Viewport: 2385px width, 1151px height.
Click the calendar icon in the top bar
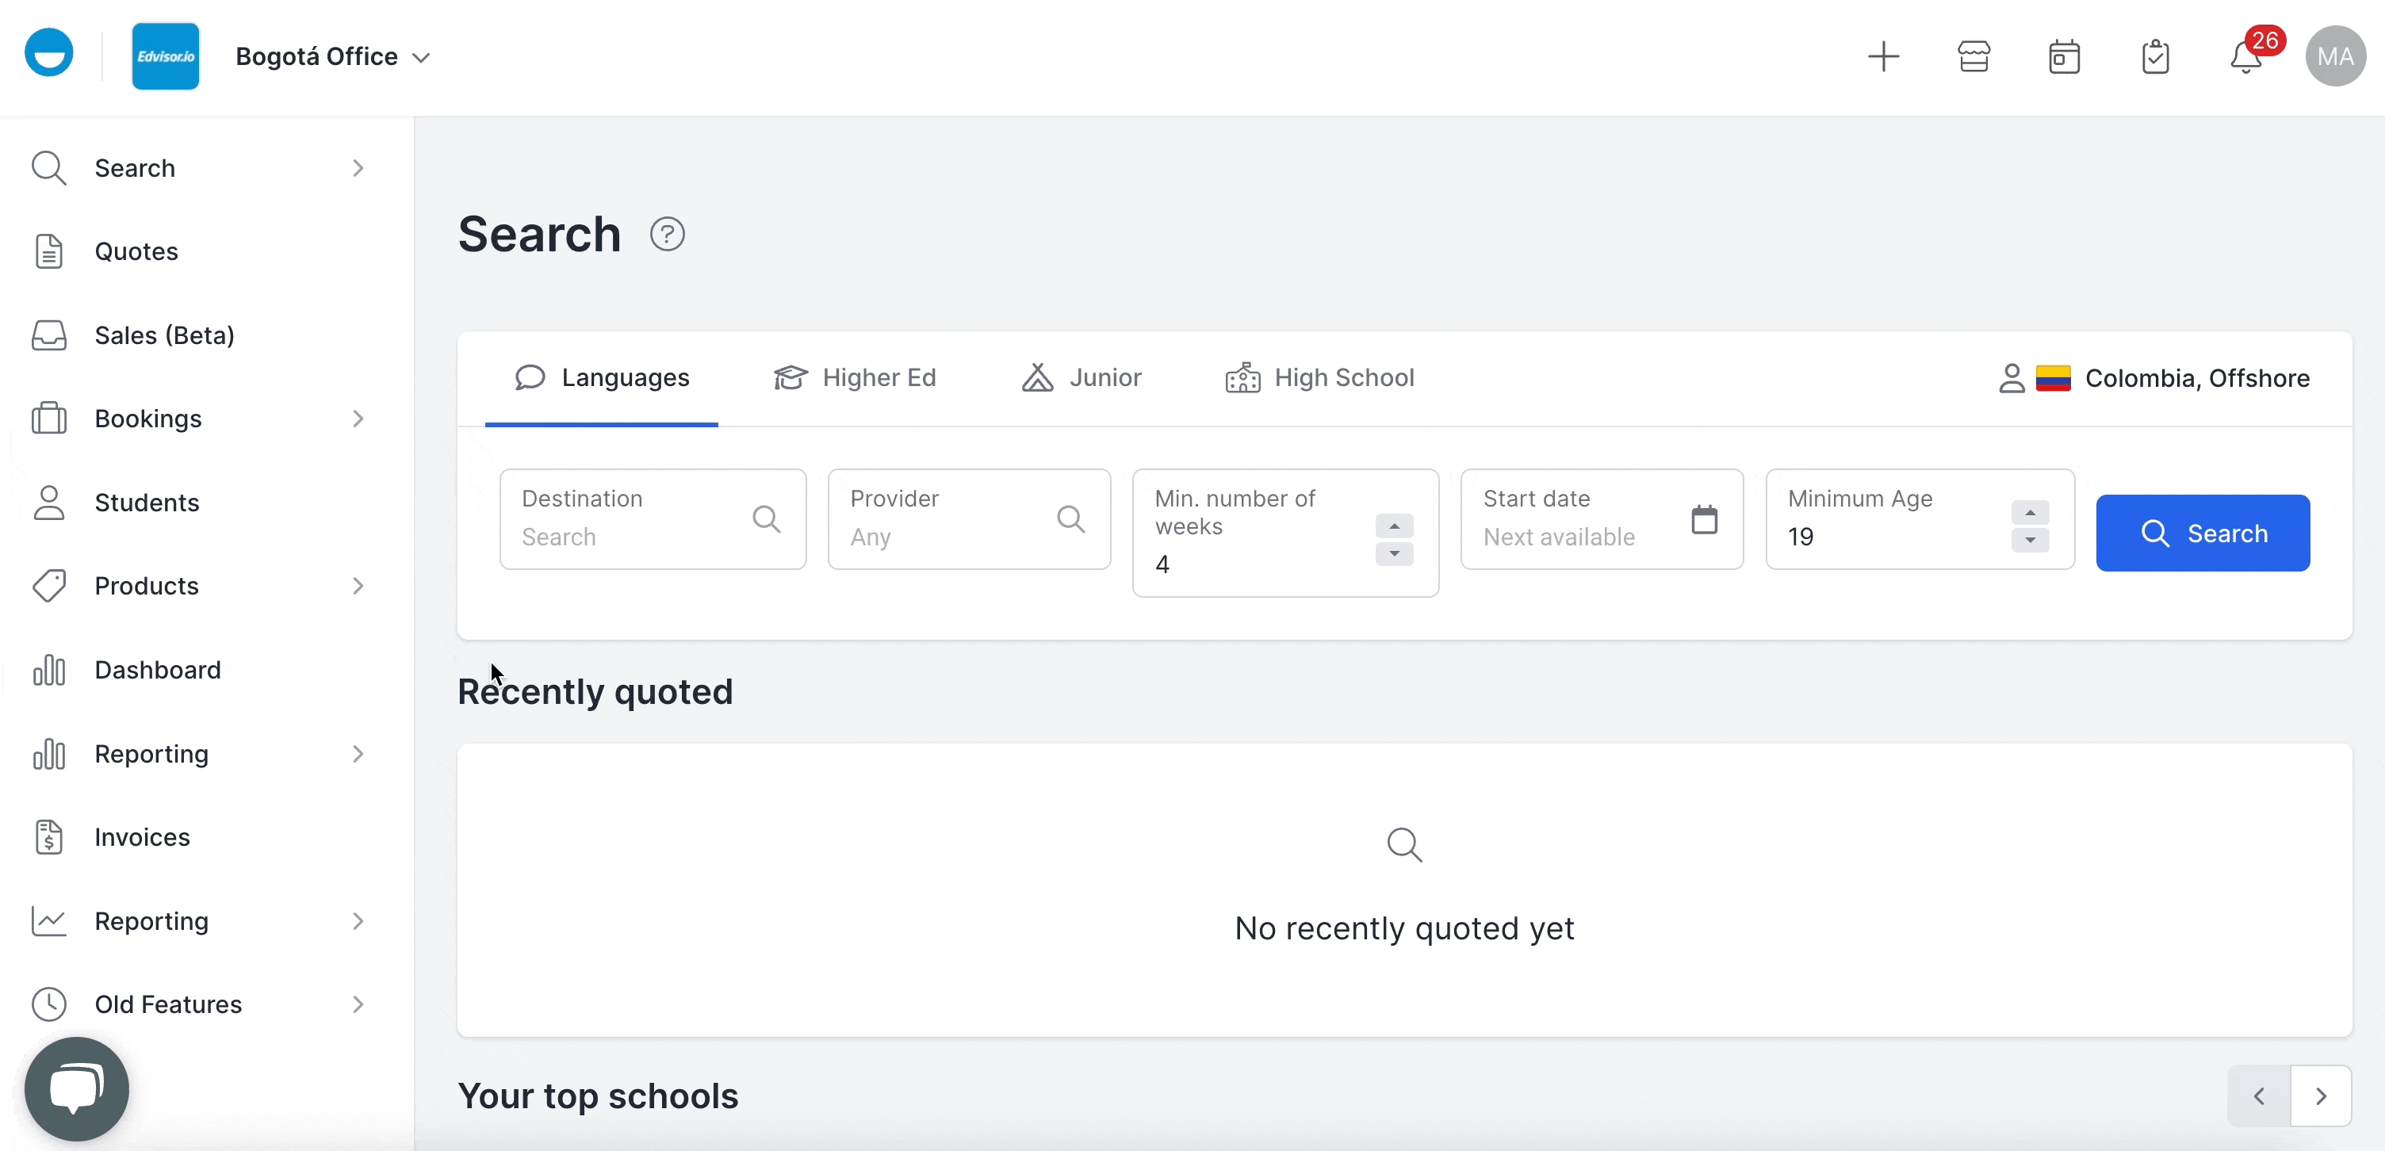2064,55
